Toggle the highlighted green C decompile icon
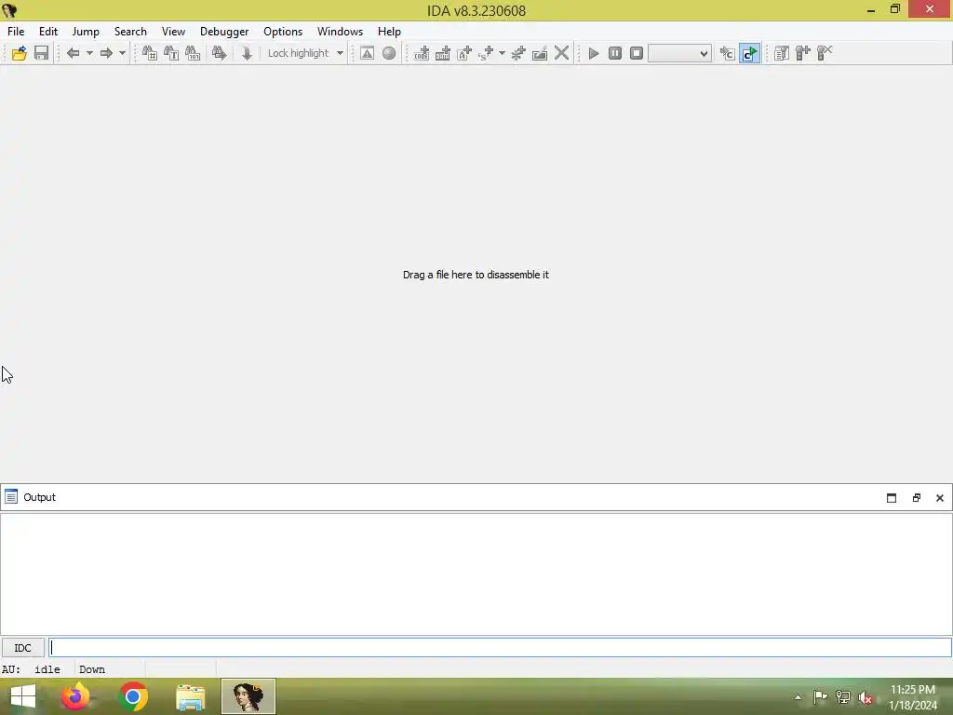This screenshot has height=715, width=953. click(x=749, y=53)
